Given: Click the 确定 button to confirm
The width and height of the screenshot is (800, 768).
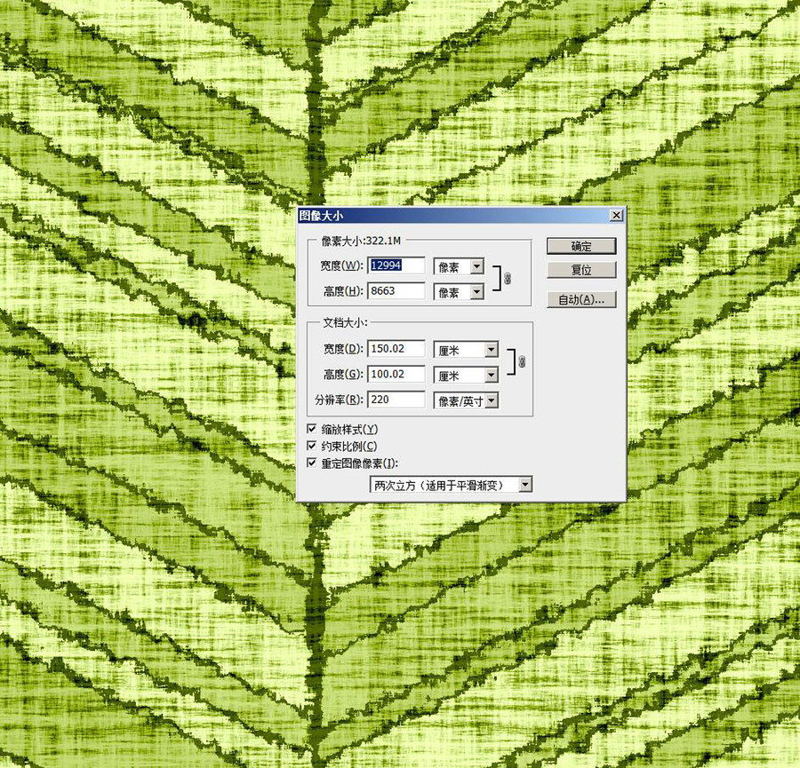Looking at the screenshot, I should (581, 246).
